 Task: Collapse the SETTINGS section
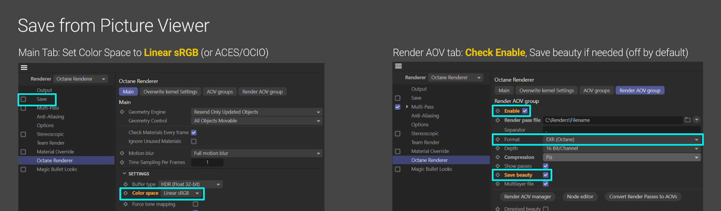125,174
